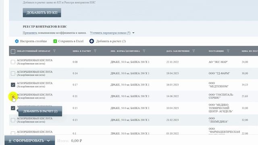Click price value 0.17

(75, 85)
